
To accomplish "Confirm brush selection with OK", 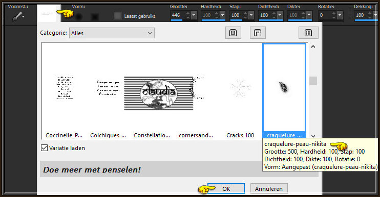I will pyautogui.click(x=226, y=188).
